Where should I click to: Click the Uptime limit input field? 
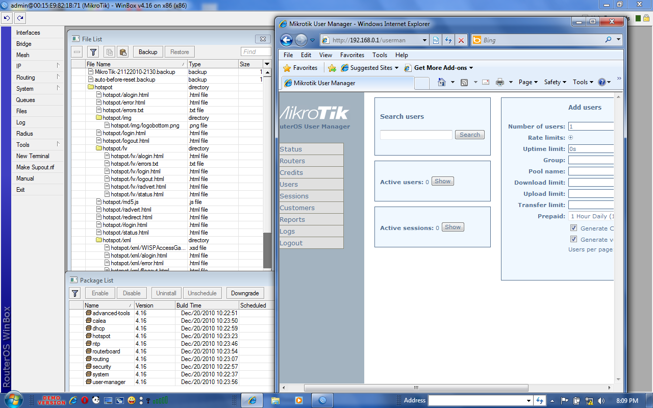tap(591, 149)
